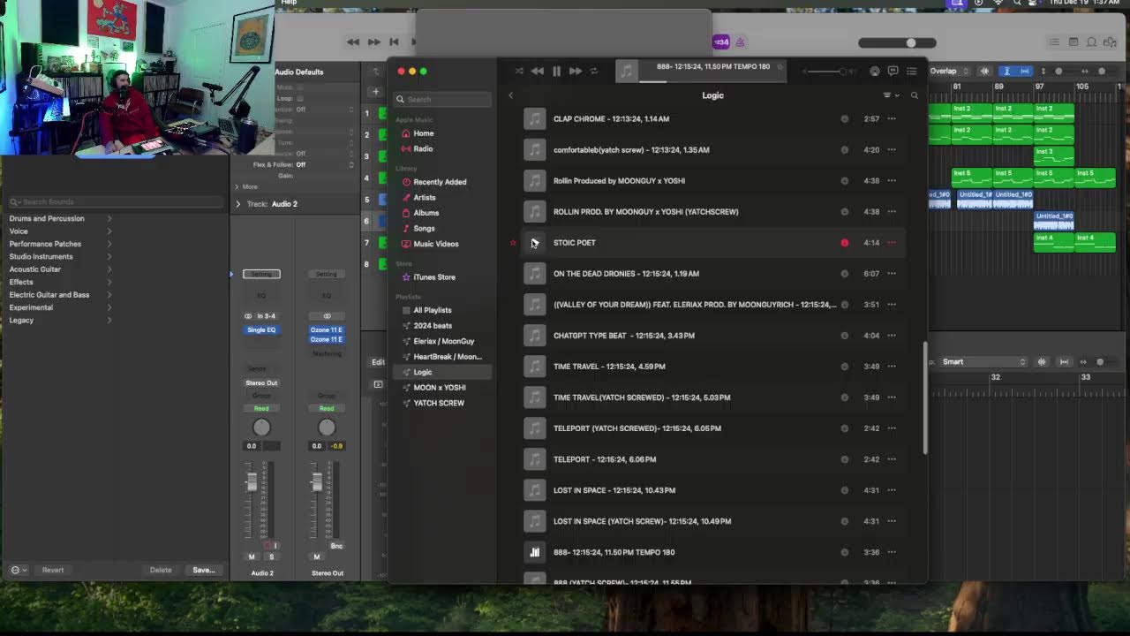
Task: Show lyrics panel in Music
Action: 893,72
